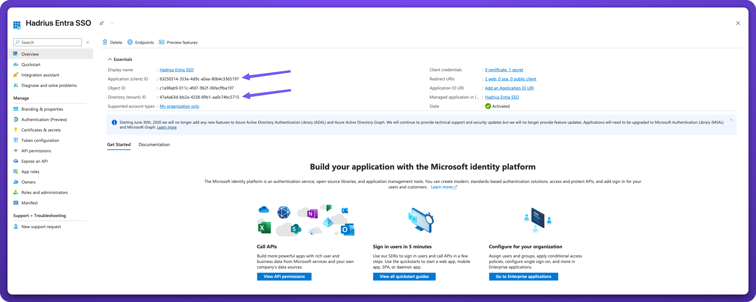
Task: Click Go to Enterprise applications button
Action: tap(523, 277)
